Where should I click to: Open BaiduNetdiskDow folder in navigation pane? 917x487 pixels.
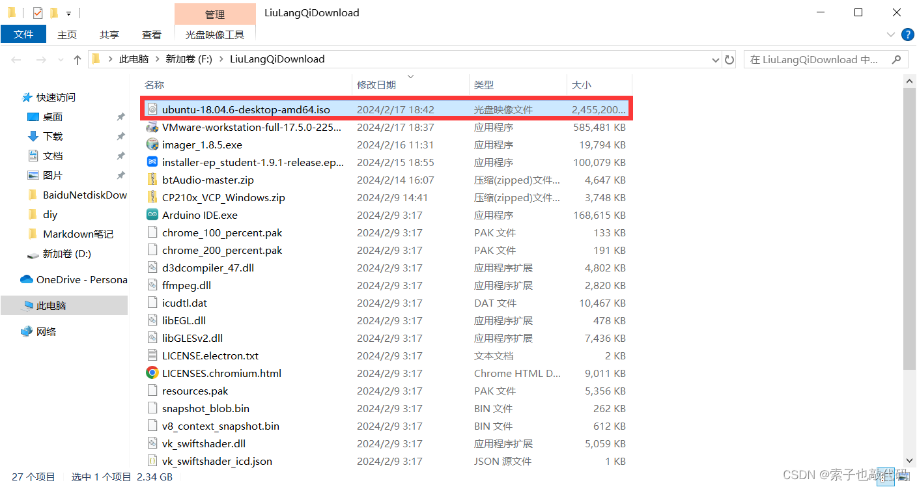[x=85, y=195]
